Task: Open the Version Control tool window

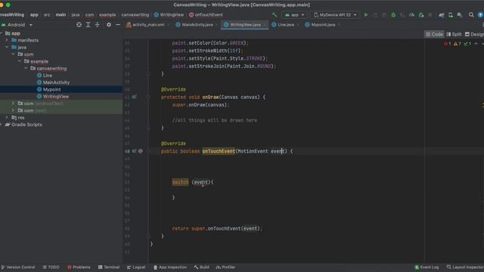Action: pos(18,267)
